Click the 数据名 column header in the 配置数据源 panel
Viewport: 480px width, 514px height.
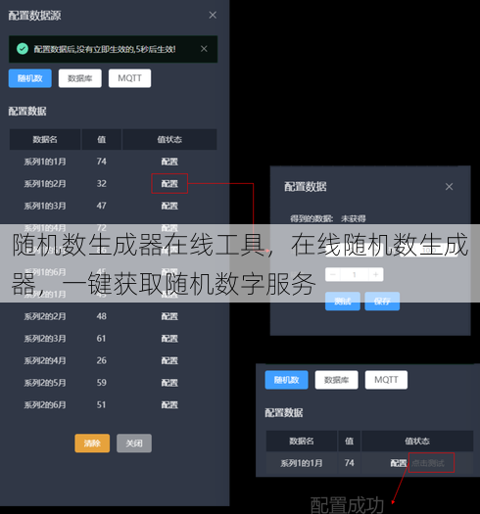(45, 140)
